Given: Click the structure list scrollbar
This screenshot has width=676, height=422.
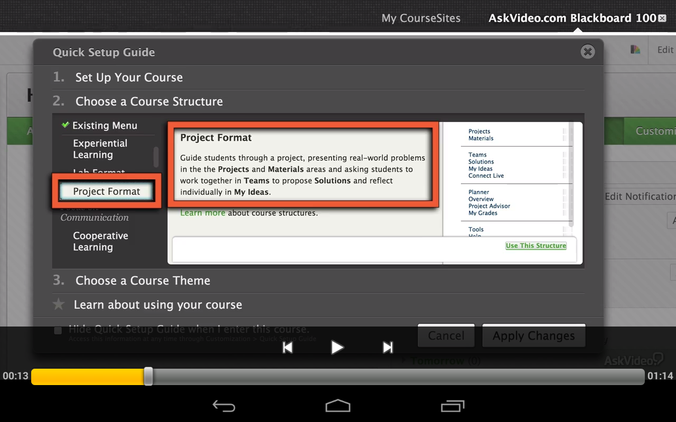Looking at the screenshot, I should 156,157.
